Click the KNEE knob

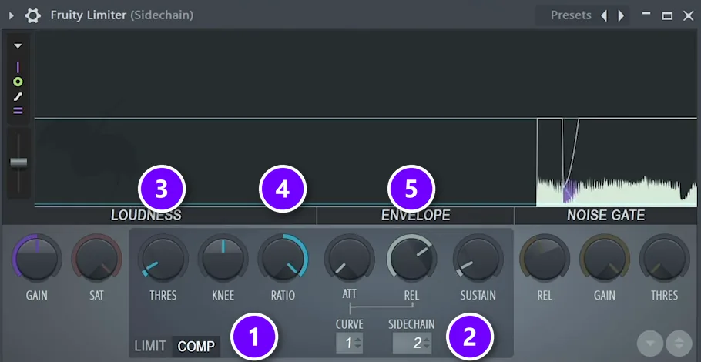[x=223, y=258]
